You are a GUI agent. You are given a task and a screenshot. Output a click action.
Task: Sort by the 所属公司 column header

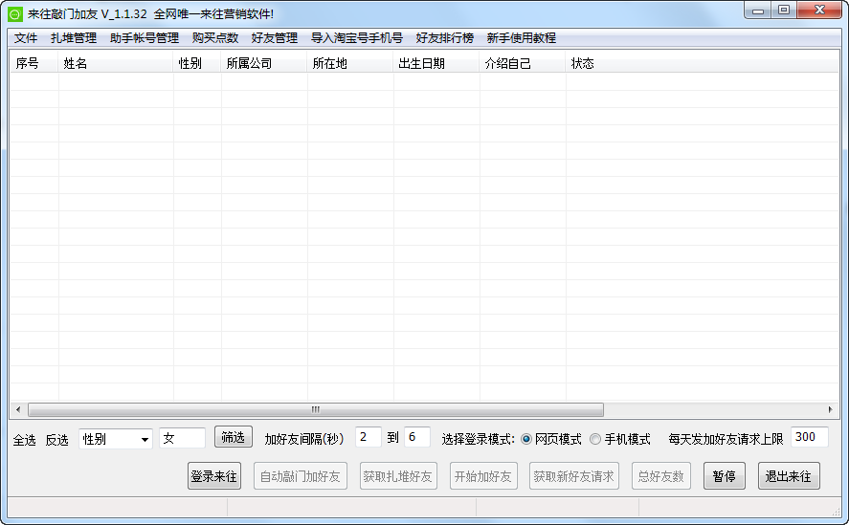pyautogui.click(x=264, y=63)
